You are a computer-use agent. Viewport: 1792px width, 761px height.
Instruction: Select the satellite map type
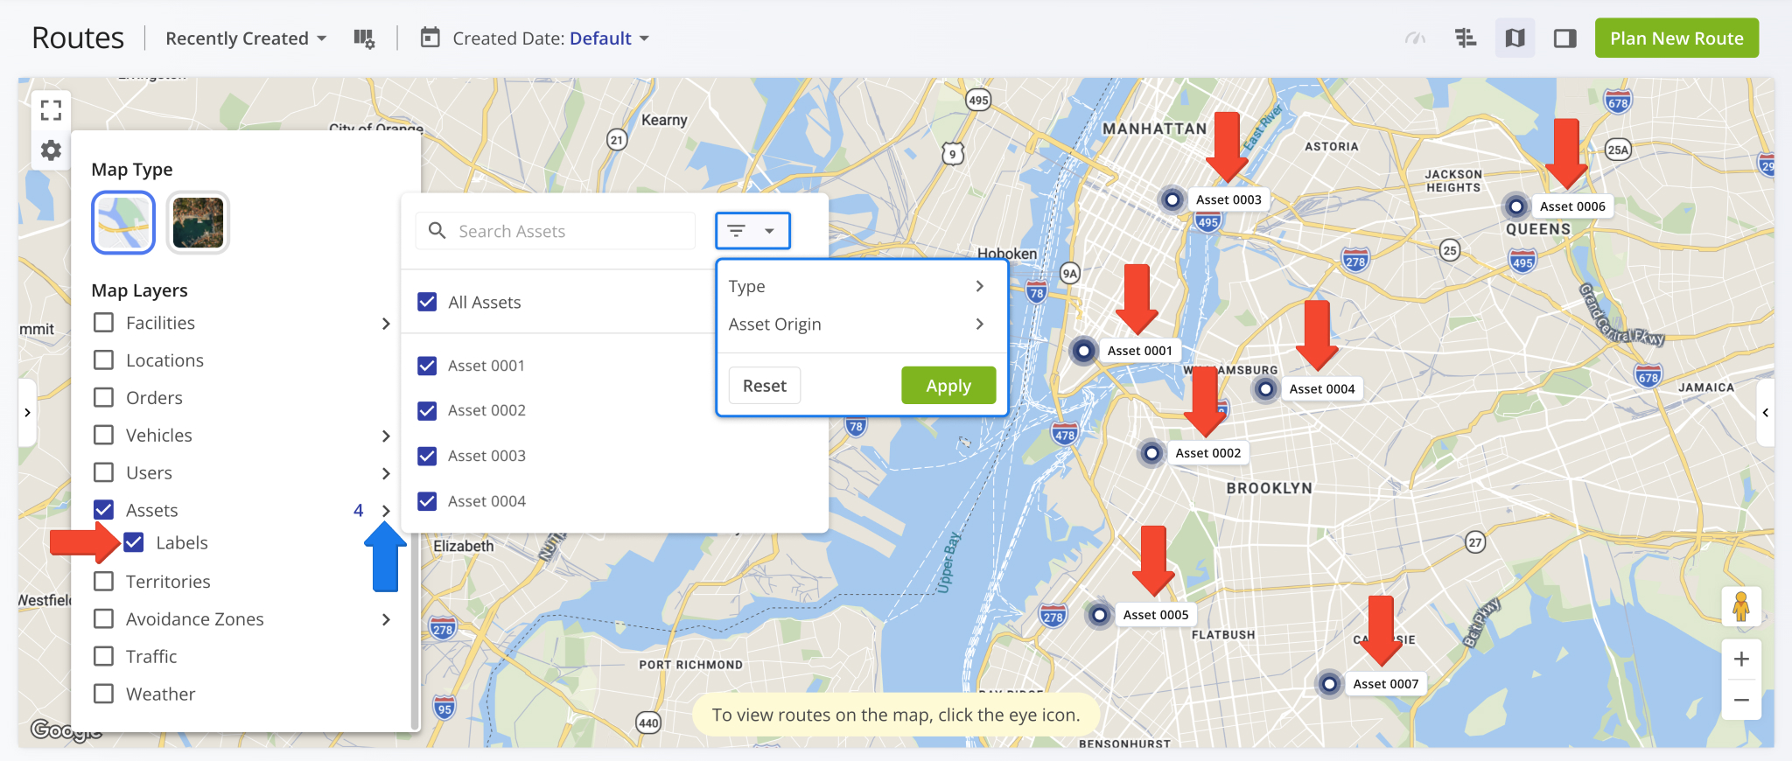[198, 223]
